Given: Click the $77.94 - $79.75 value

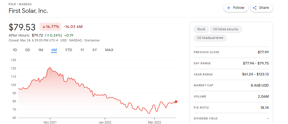Looking at the screenshot, I should (x=256, y=63).
